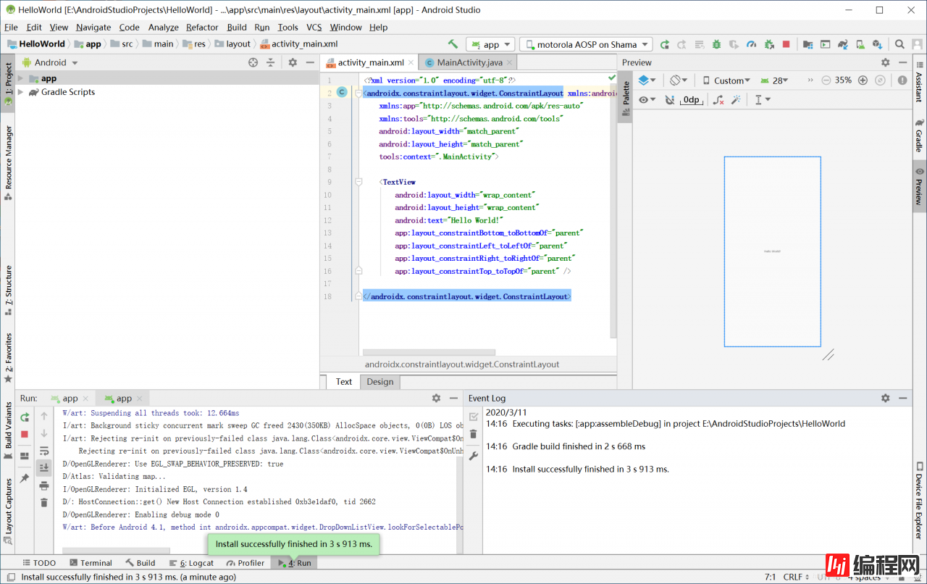Image resolution: width=927 pixels, height=584 pixels.
Task: Open SDK Manager icon in main toolbar
Action: tap(877, 44)
